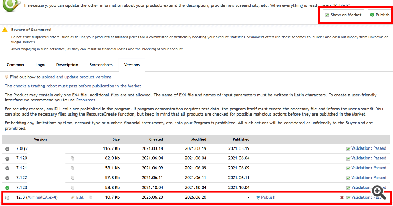Screen dimensions: 393x206
Task: Click the 57.8 Kb size cell
Action: click(x=113, y=178)
